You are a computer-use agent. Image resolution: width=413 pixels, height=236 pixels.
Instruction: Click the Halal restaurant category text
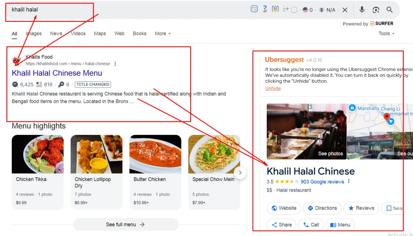[x=294, y=190]
